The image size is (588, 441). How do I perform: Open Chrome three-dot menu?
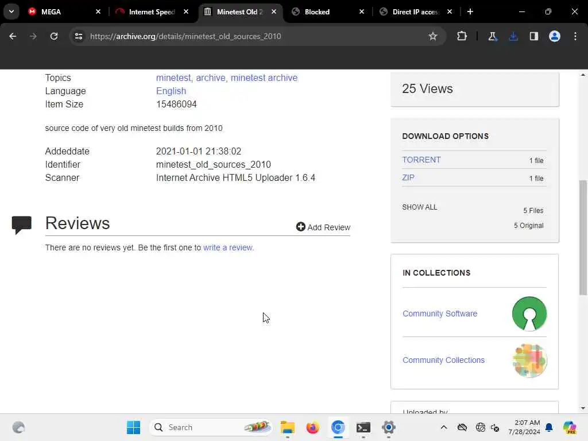click(x=575, y=36)
